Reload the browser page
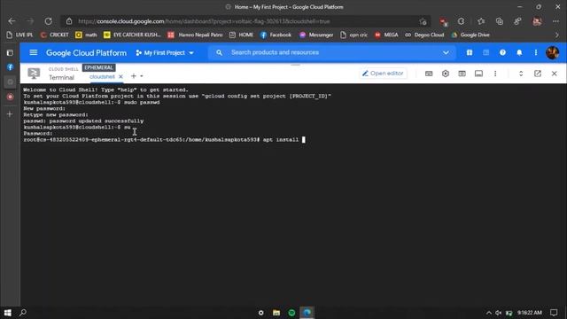 click(x=48, y=21)
